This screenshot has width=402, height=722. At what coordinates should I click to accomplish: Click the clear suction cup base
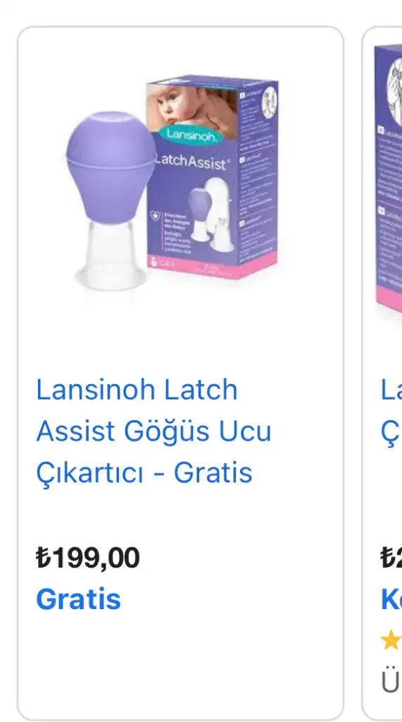coord(111,257)
